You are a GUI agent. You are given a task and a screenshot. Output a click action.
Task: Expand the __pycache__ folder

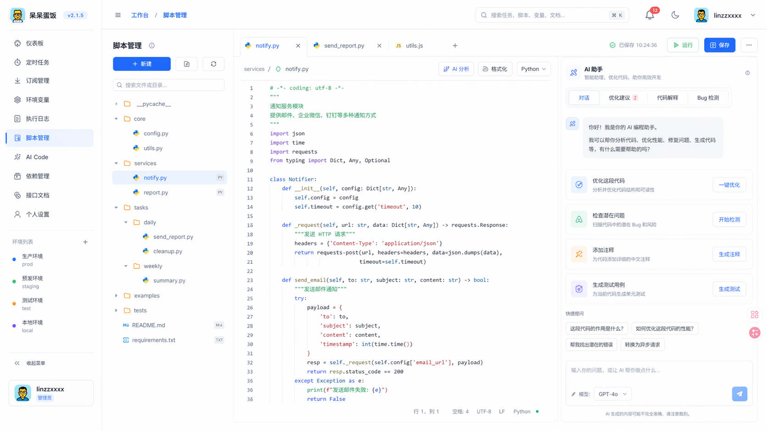(x=117, y=104)
